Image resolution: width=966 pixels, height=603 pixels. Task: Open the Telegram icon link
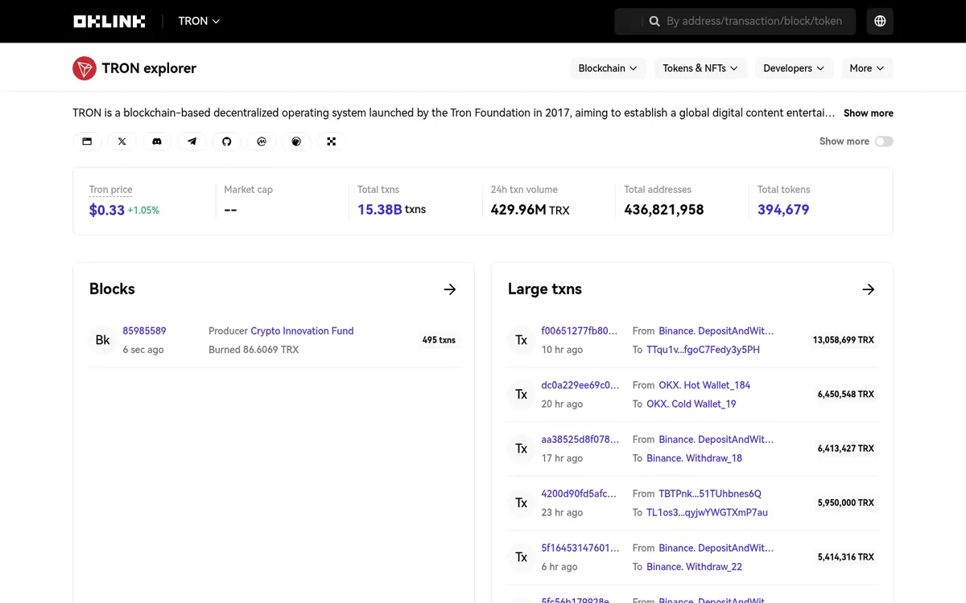tap(192, 142)
